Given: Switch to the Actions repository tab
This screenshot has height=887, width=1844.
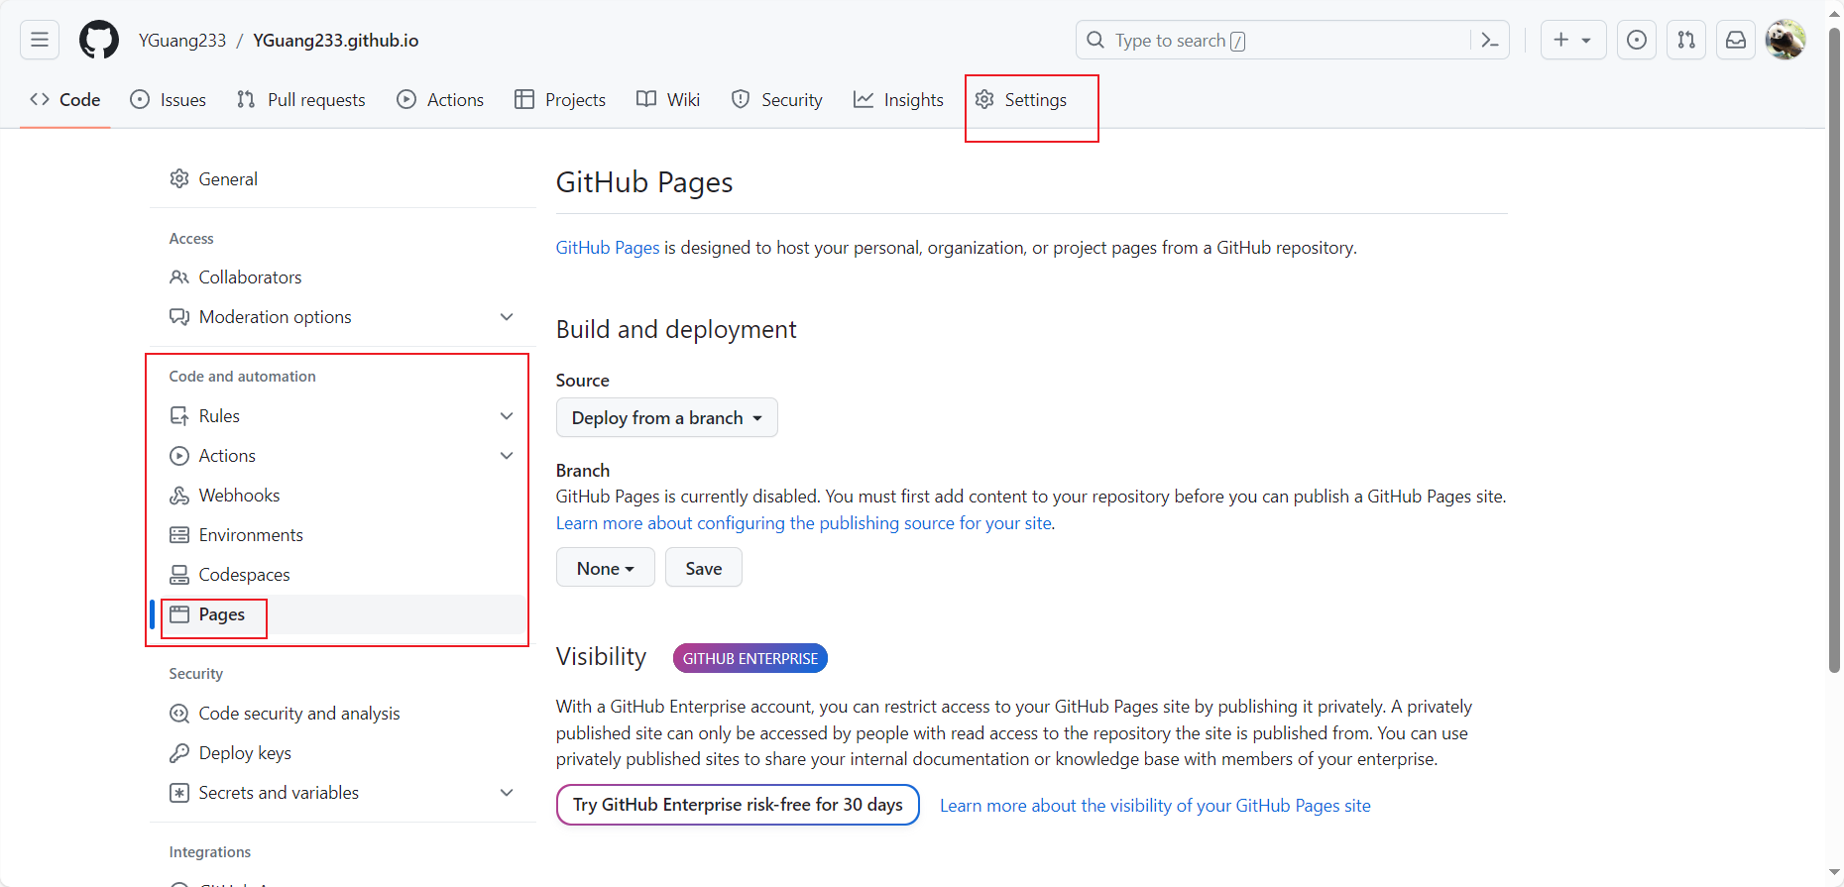Looking at the screenshot, I should click(440, 100).
